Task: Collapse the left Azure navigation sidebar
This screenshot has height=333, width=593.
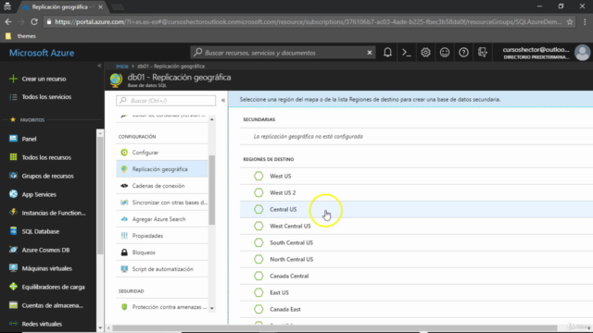Action: coord(99,66)
